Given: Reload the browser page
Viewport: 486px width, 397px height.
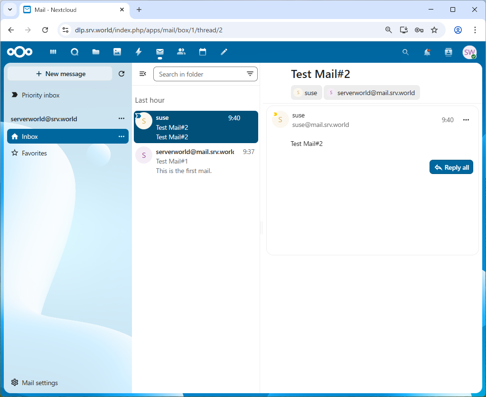Looking at the screenshot, I should tap(45, 30).
